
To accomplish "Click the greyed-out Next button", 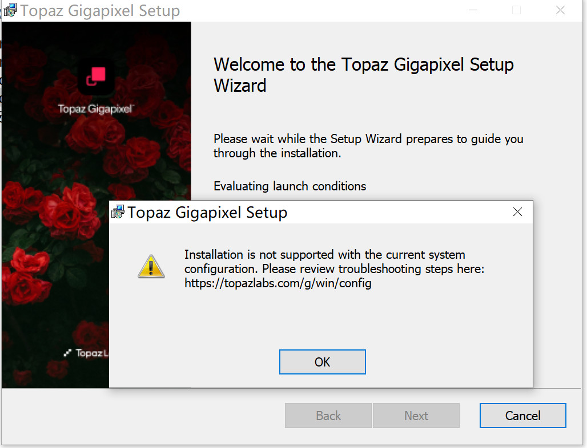I will (x=416, y=416).
